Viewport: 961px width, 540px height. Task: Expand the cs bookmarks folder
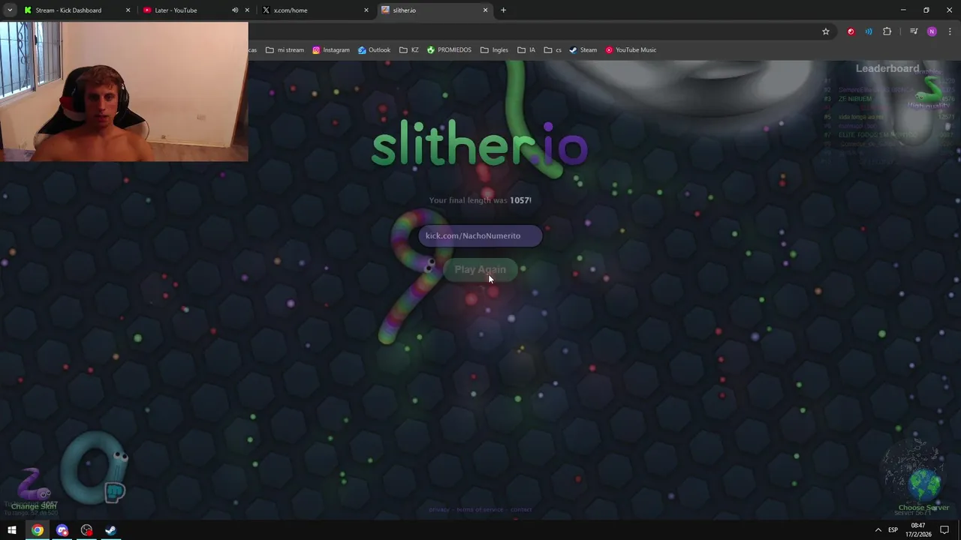(553, 50)
